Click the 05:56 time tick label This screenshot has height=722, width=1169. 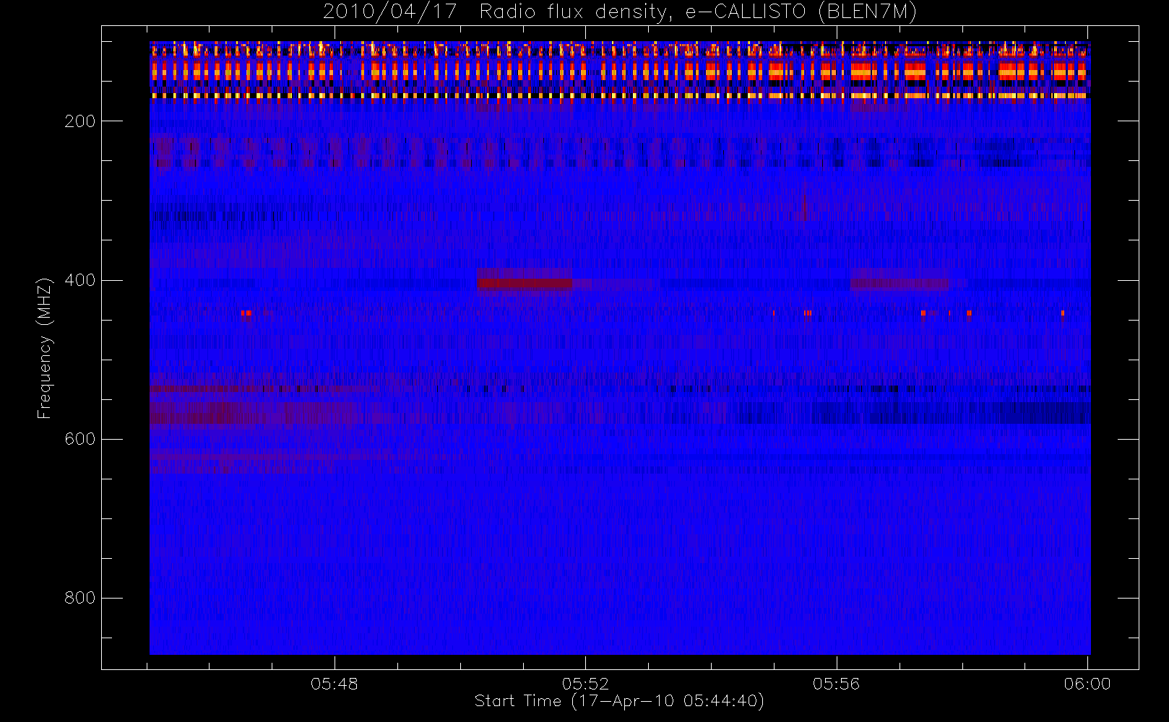tap(837, 684)
